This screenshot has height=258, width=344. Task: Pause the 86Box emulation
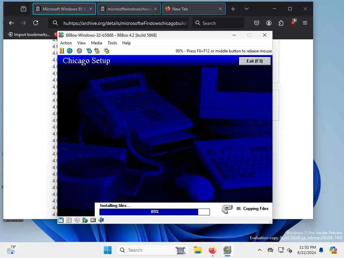(x=62, y=51)
